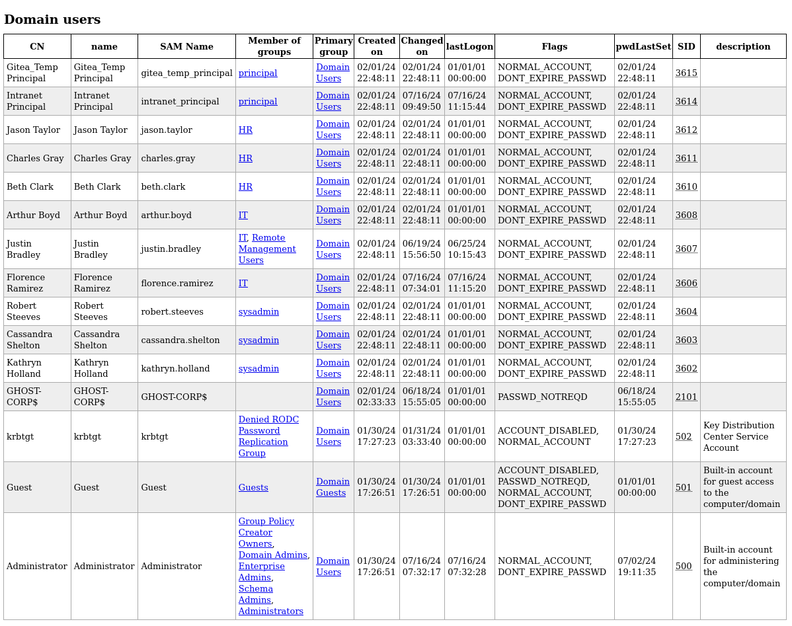Open sysadmin group link for Kathryn Holland
The height and width of the screenshot is (626, 792).
pyautogui.click(x=258, y=368)
